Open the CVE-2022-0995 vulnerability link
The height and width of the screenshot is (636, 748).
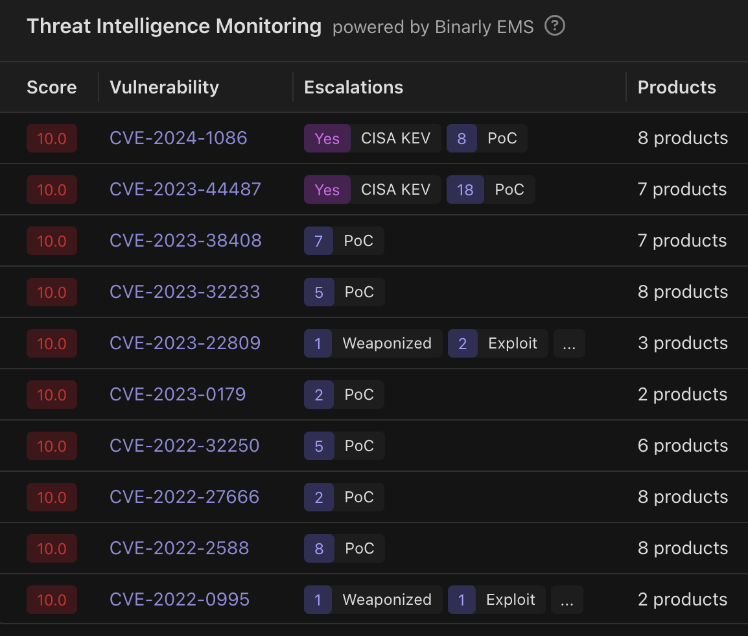pyautogui.click(x=180, y=600)
